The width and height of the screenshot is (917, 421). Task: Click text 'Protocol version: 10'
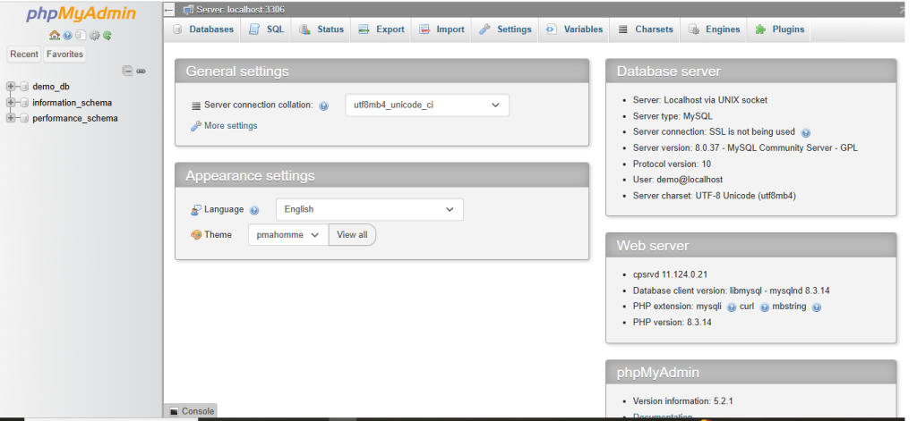pos(672,164)
